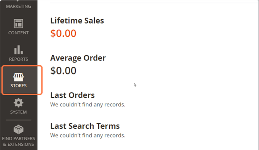Click the Last Orders heading
Image resolution: width=259 pixels, height=150 pixels.
coord(72,95)
